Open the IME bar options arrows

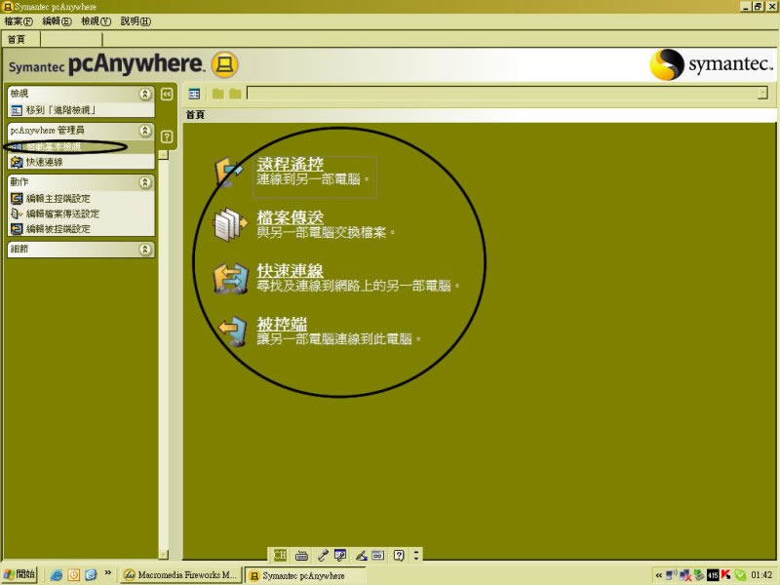point(416,555)
